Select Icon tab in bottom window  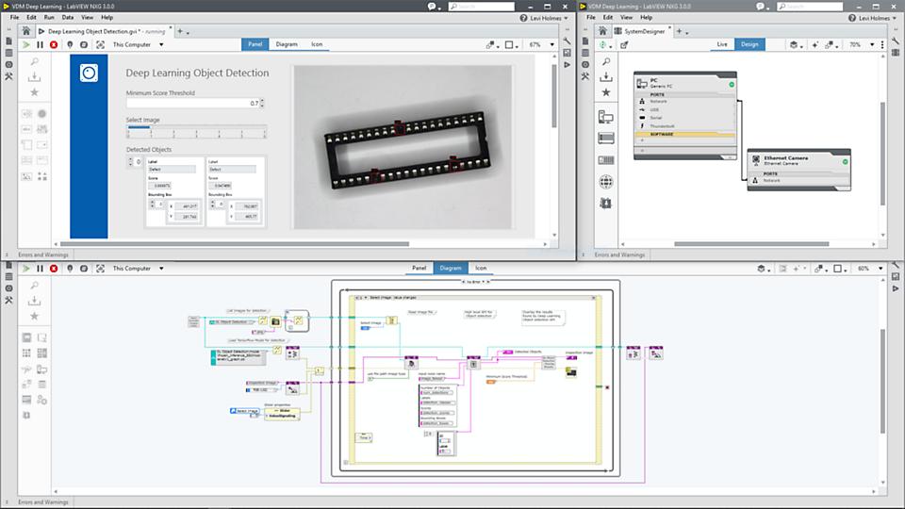tap(481, 268)
